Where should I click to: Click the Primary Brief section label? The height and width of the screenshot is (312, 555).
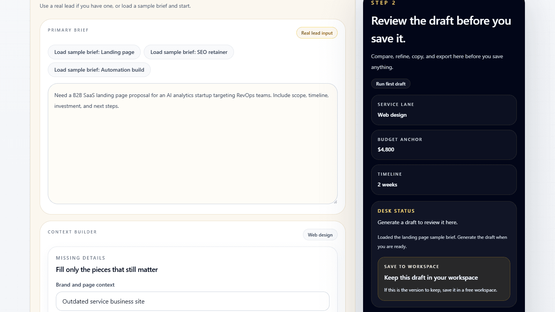tap(68, 30)
